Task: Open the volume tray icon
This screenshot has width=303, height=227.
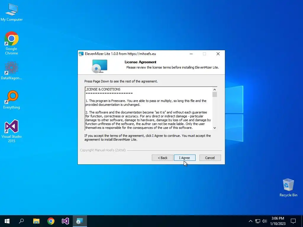Action: click(265, 221)
